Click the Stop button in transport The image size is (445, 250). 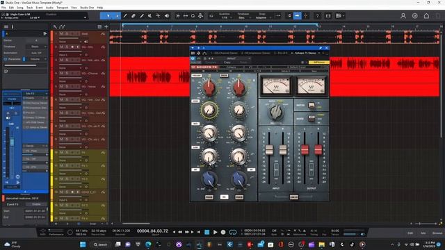tap(207, 232)
